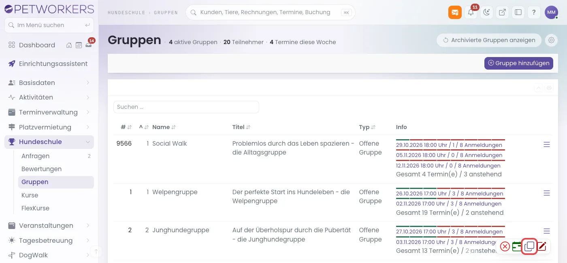Duplicate the group with the copy icon
Screen dimensions: 567x263
529,246
